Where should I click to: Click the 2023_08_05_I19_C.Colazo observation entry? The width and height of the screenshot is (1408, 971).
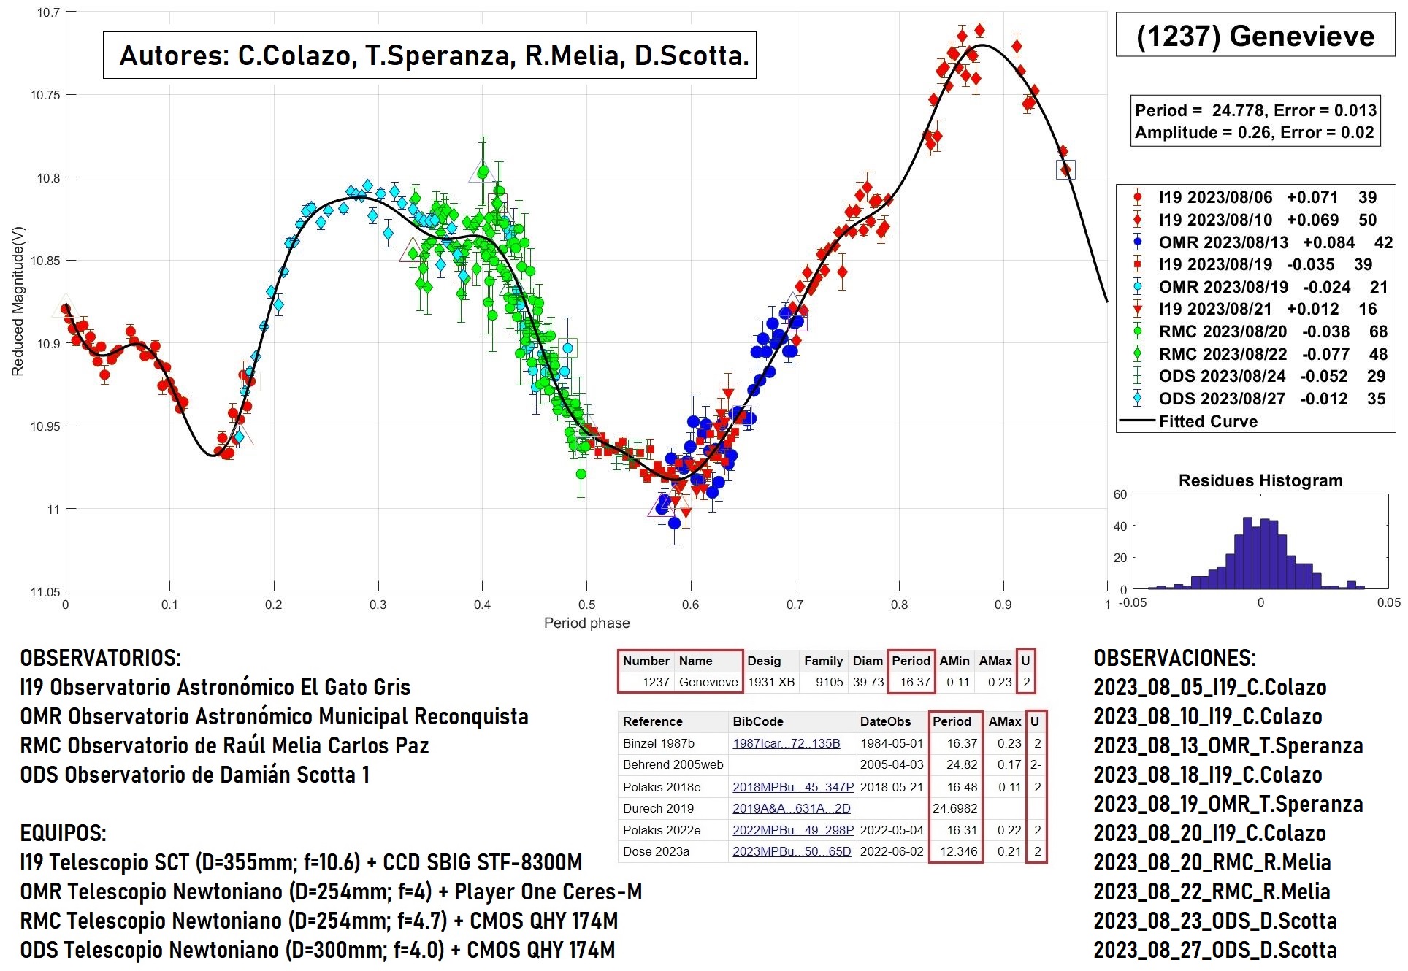coord(1210,687)
